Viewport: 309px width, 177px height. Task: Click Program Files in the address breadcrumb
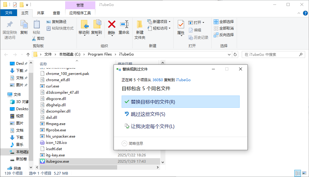[100, 54]
